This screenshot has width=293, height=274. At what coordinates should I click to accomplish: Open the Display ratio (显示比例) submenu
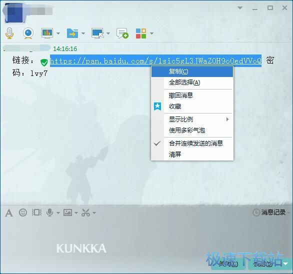[x=192, y=119]
